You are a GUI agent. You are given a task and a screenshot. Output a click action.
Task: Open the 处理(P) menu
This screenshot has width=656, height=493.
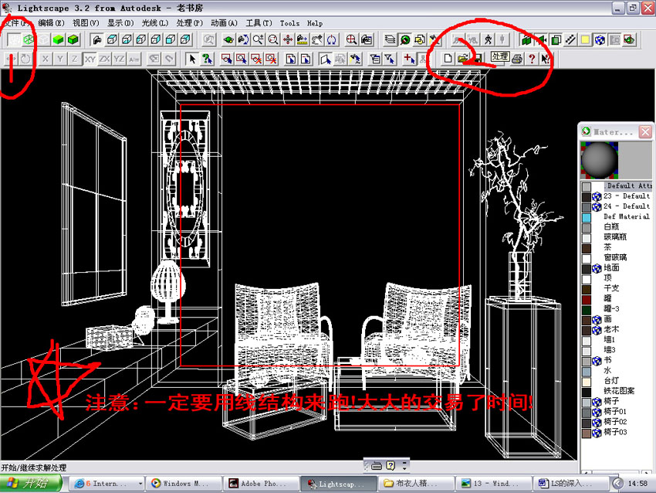190,23
